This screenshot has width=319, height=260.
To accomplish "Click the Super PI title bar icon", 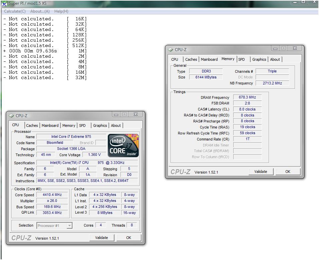I will (x=4, y=3).
